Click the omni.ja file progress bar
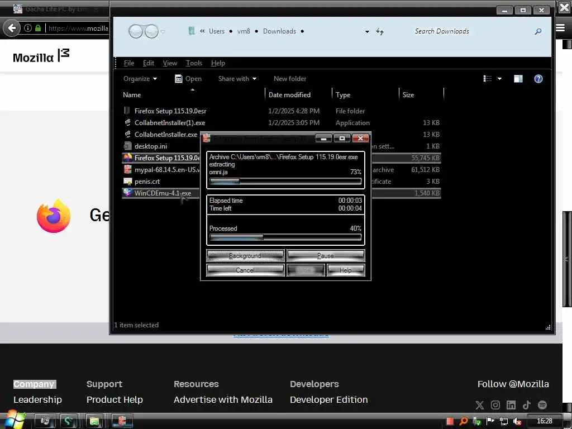The width and height of the screenshot is (572, 429). tap(285, 182)
